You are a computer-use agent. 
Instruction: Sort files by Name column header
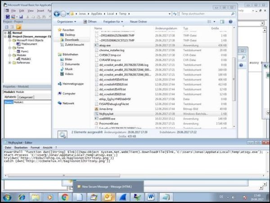pos(98,28)
